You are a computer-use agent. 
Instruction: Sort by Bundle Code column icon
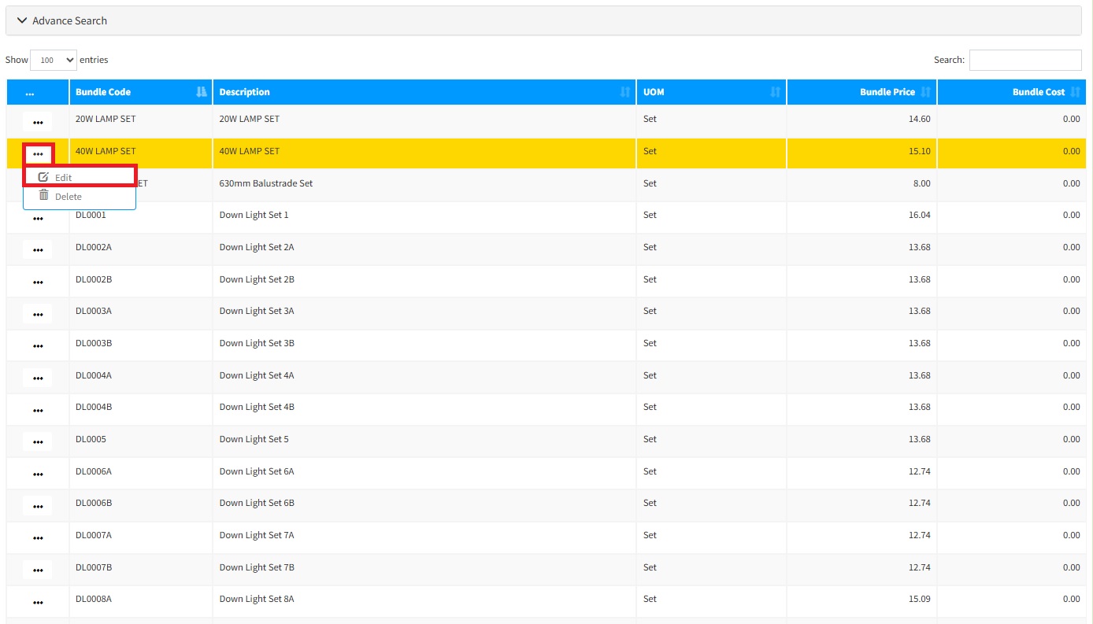(202, 92)
